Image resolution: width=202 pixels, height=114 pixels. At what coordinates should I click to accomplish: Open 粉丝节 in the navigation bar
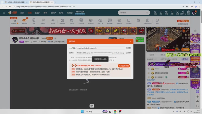70,13
